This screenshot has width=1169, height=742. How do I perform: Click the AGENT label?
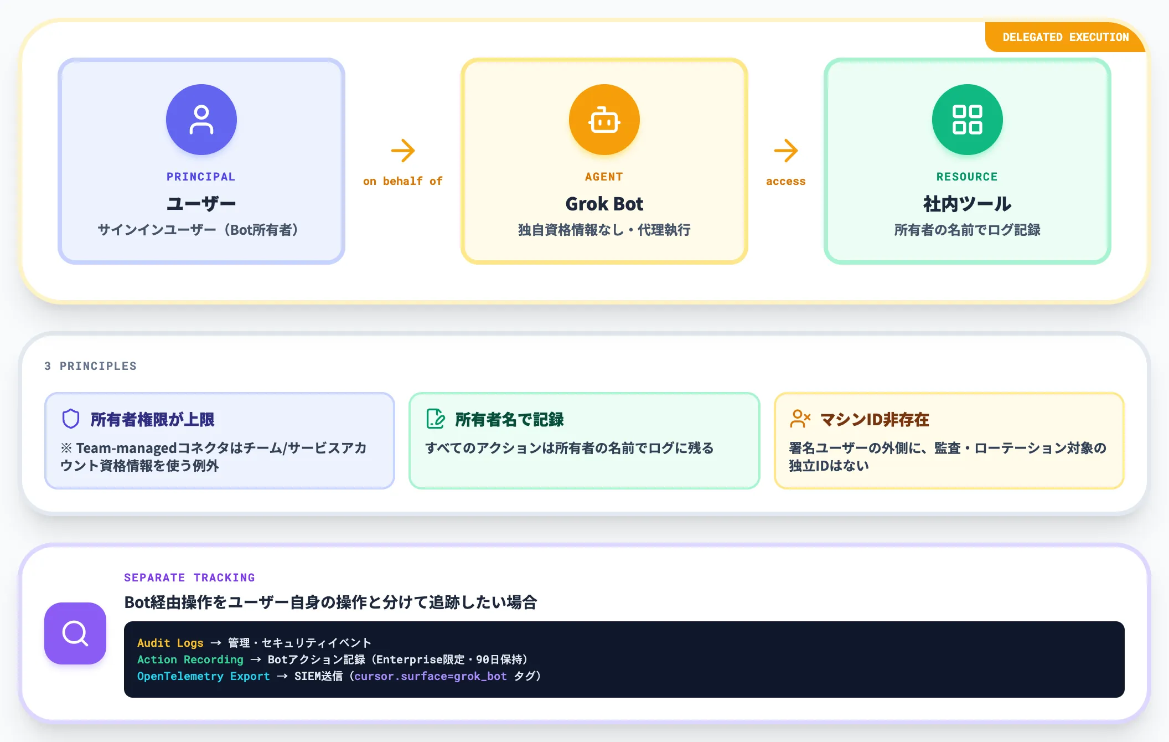(x=604, y=177)
